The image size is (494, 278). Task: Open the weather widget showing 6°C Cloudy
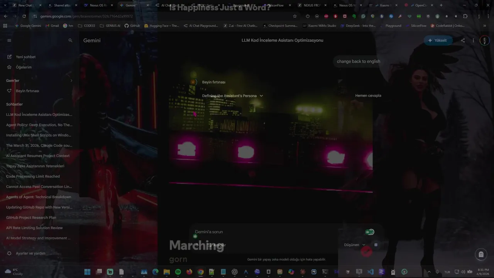click(14, 272)
